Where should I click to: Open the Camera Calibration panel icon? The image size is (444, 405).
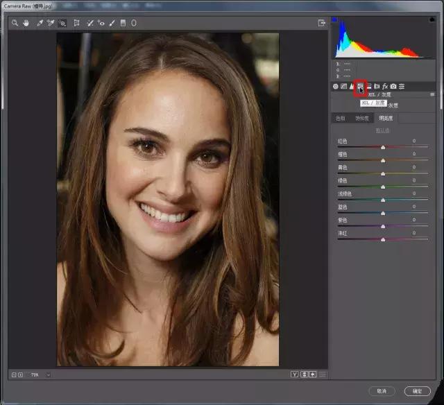tap(393, 87)
